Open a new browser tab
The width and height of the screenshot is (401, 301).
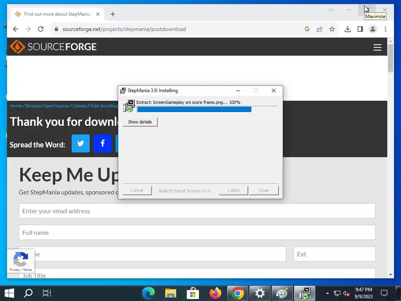pyautogui.click(x=112, y=14)
